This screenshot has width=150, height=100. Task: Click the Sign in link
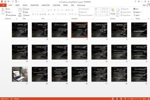click(x=144, y=5)
